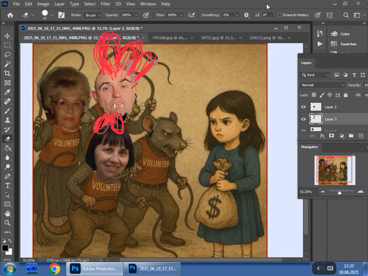Screen dimensions: 368x276
Task: Open the Actions panel play icon
Action: point(320,44)
